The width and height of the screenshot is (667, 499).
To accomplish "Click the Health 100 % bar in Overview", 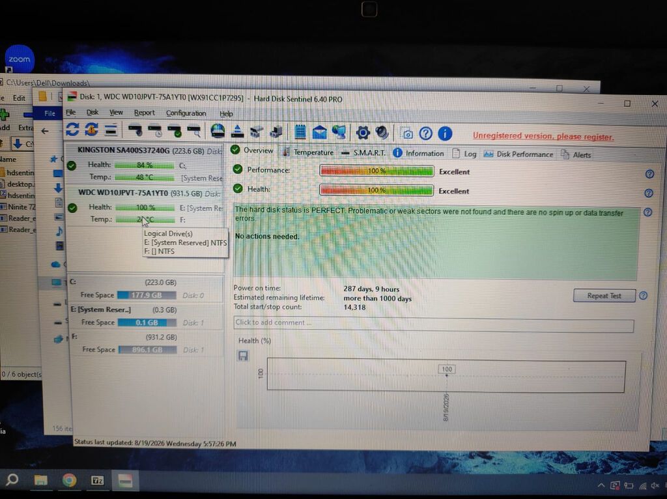I will pyautogui.click(x=376, y=190).
